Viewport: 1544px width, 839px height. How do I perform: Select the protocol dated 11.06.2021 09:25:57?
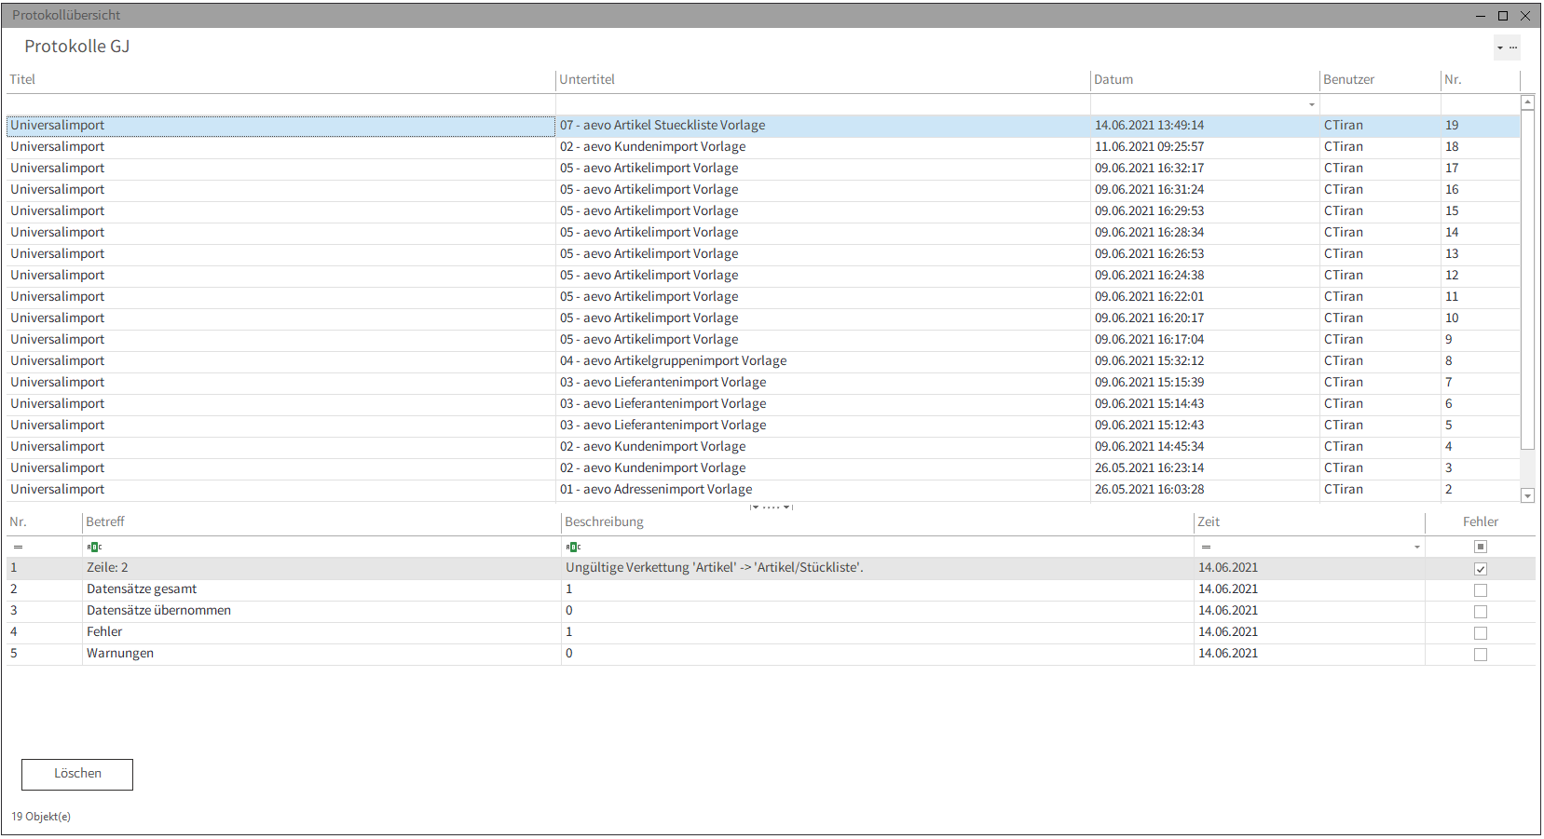[763, 147]
